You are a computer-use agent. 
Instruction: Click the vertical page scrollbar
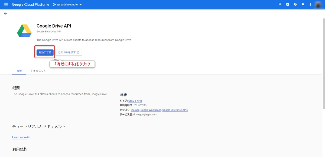324,64
